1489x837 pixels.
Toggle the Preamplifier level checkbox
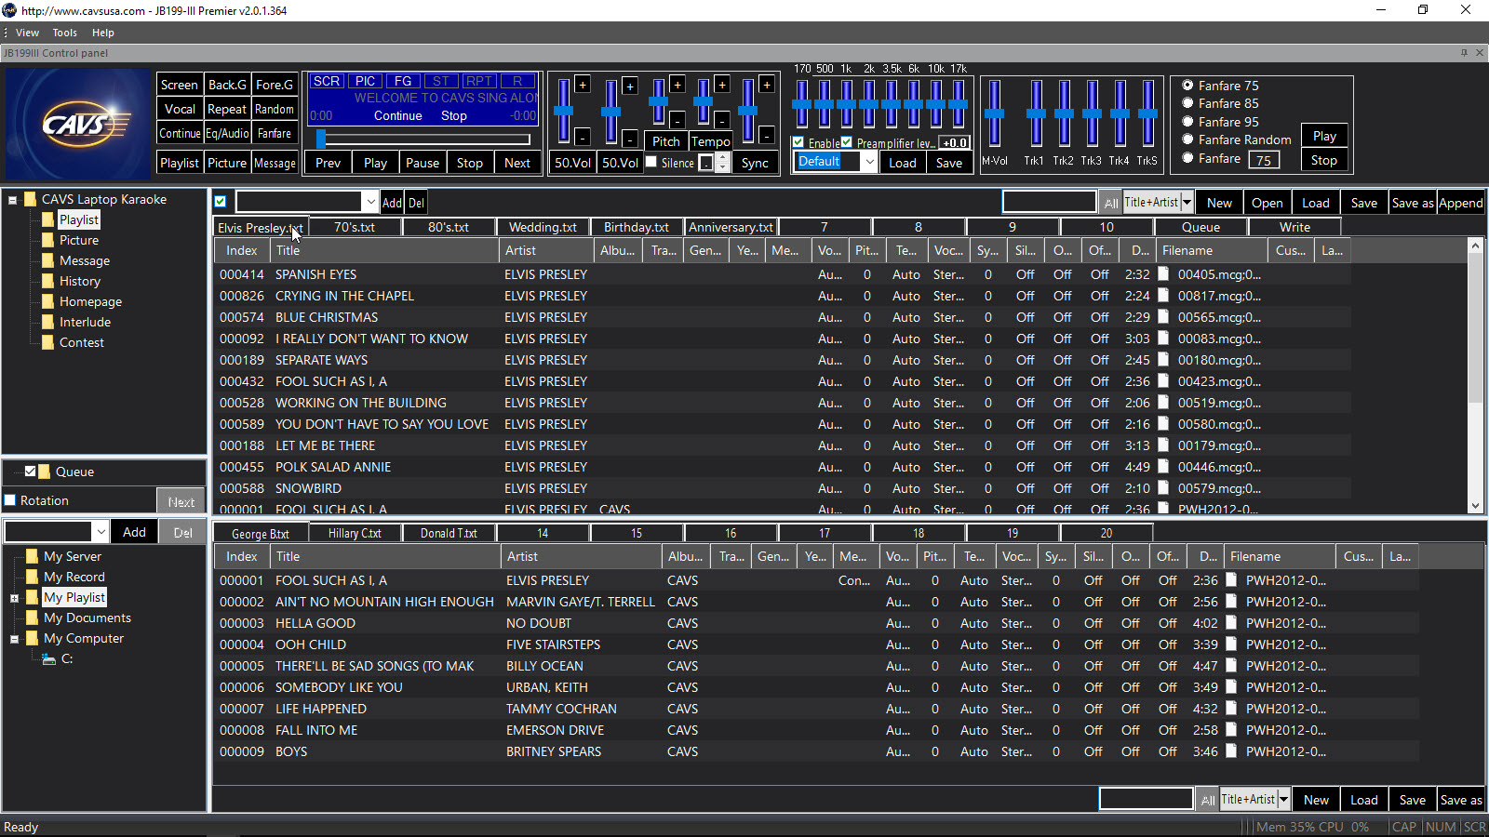click(847, 142)
